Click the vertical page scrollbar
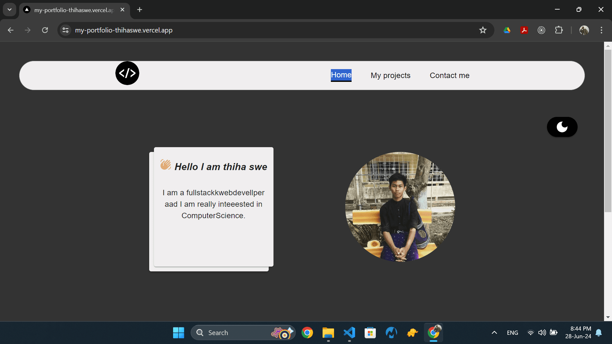Screen dimensions: 612x344 pyautogui.click(x=608, y=131)
